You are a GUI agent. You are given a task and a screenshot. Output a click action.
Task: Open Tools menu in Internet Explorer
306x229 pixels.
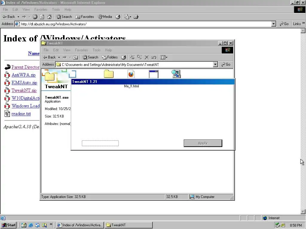56,10
